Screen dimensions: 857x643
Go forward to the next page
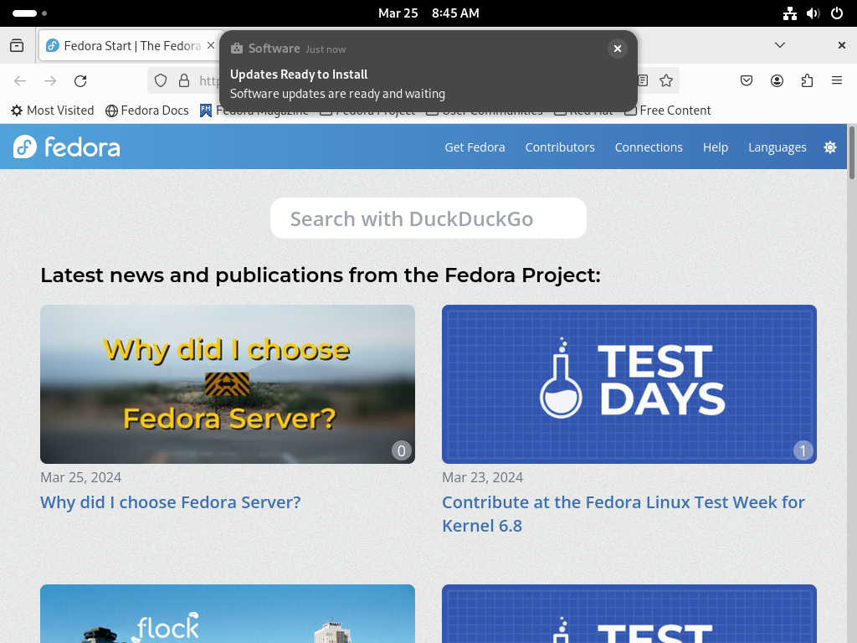click(50, 81)
